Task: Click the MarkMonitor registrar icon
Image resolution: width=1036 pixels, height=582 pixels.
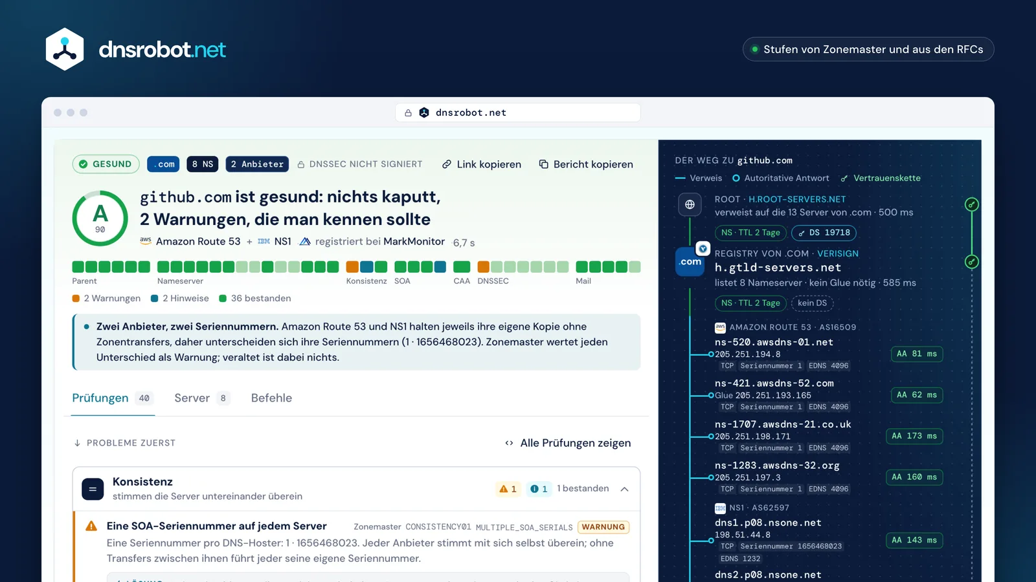Action: pyautogui.click(x=305, y=241)
